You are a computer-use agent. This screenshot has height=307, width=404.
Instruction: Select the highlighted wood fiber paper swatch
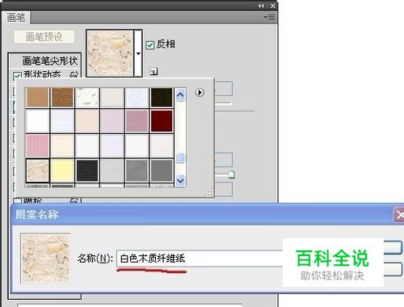(x=37, y=170)
